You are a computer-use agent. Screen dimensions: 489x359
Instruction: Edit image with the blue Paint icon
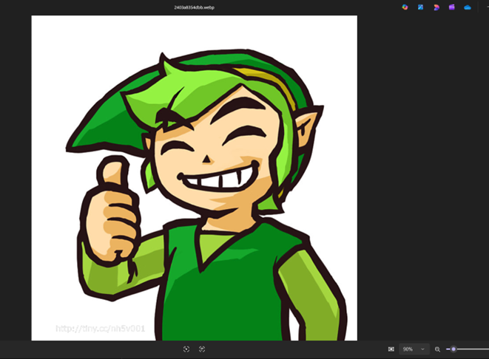(x=421, y=7)
